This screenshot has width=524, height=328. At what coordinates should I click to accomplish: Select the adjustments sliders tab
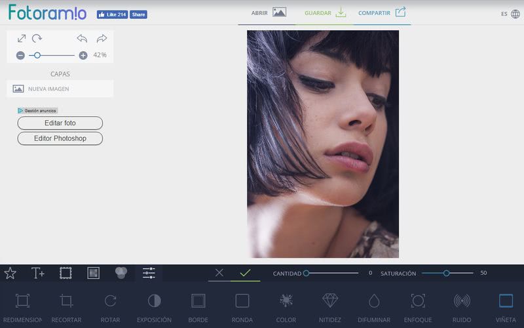(149, 273)
